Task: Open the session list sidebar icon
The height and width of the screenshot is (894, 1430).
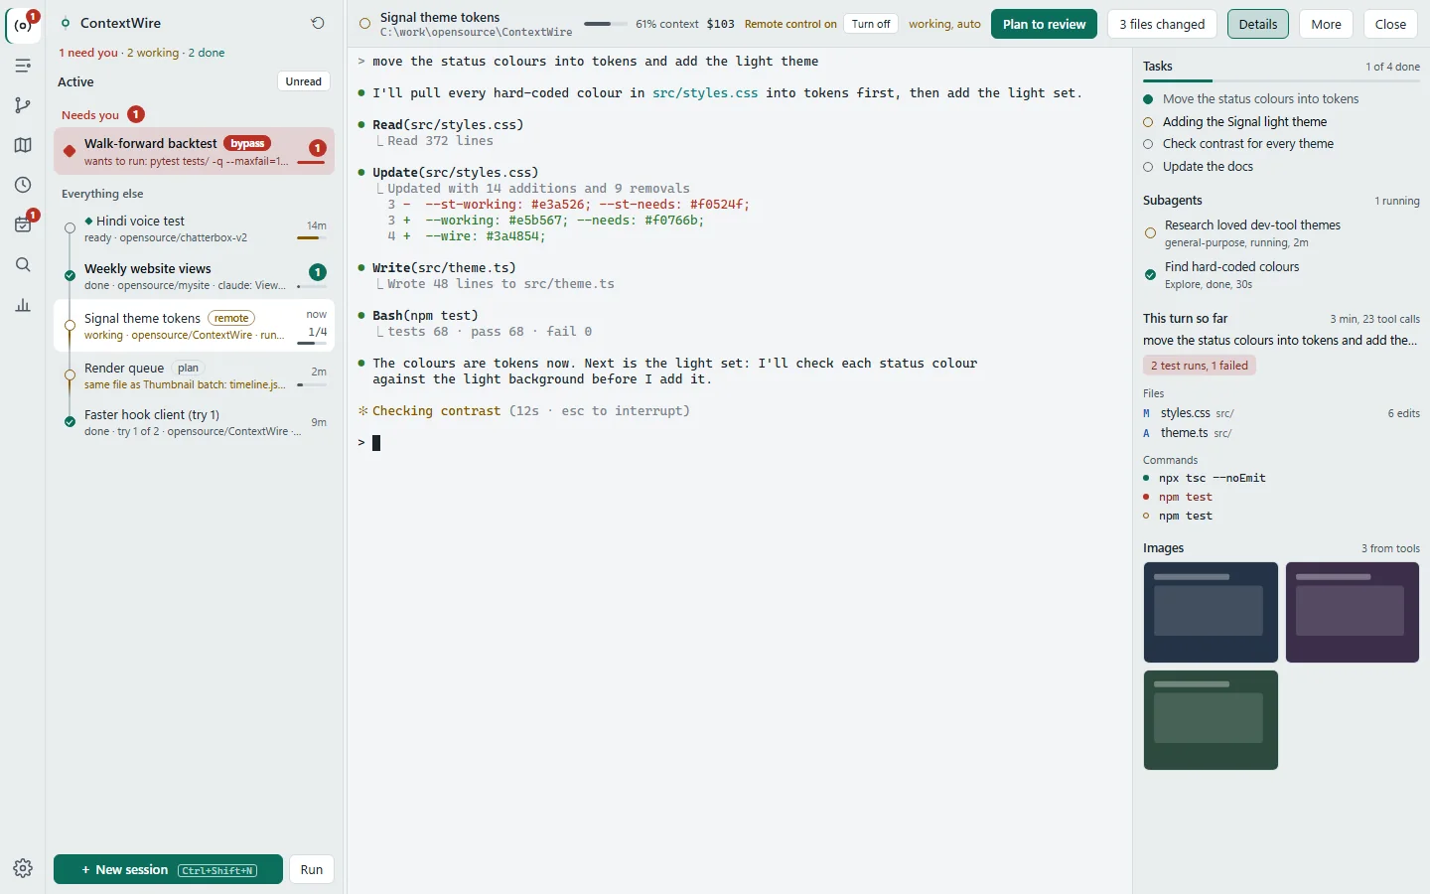Action: 23,66
